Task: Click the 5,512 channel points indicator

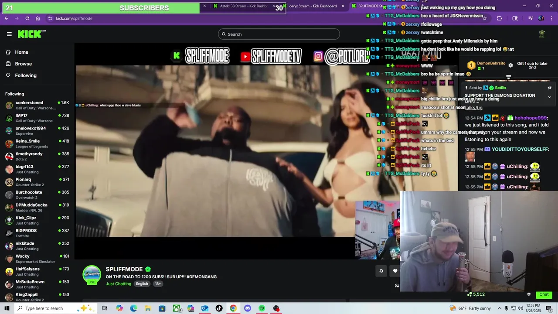Action: tap(476, 294)
